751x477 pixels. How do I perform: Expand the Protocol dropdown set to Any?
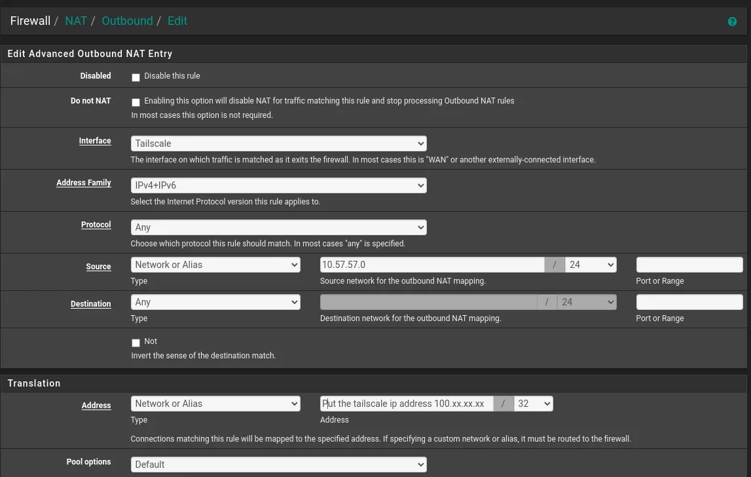coord(278,227)
